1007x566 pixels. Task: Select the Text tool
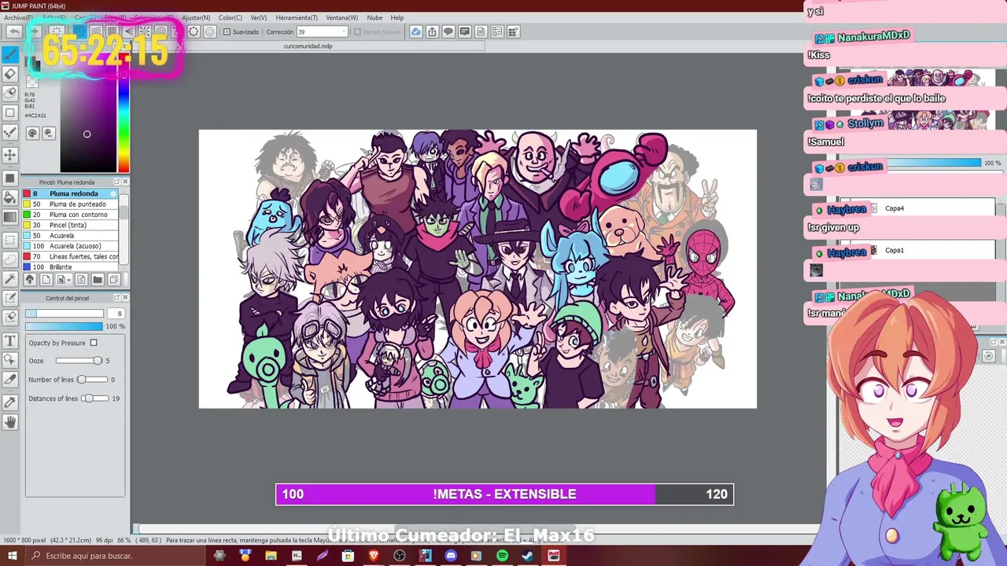[10, 340]
